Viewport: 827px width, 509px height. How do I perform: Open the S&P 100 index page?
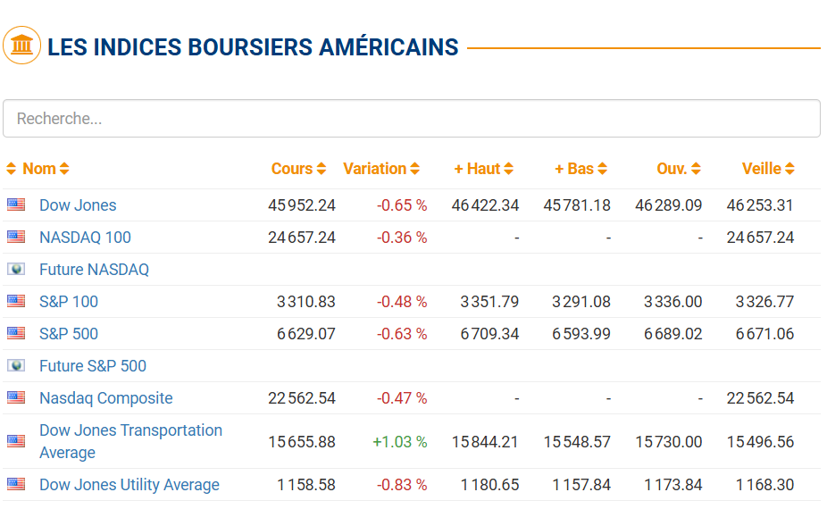(69, 302)
